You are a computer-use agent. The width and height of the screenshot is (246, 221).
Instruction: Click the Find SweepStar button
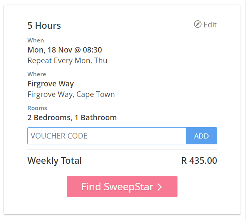(122, 186)
